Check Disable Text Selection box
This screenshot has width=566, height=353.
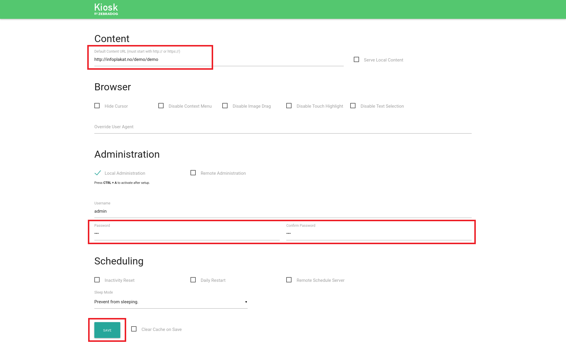point(353,106)
